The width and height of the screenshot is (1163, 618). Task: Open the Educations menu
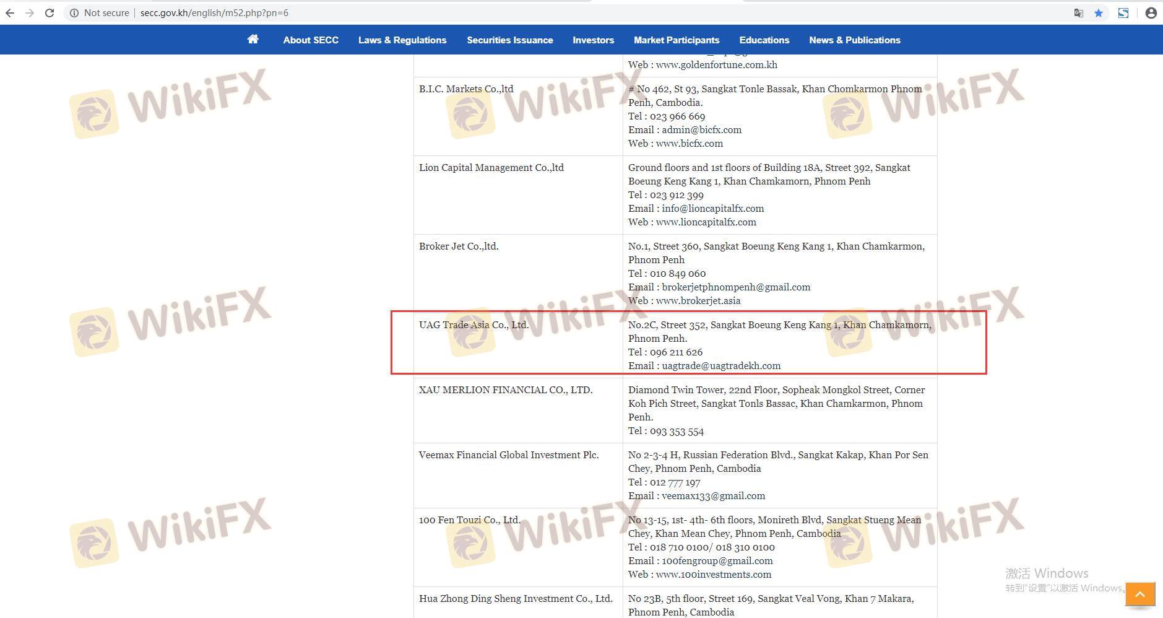pyautogui.click(x=764, y=40)
